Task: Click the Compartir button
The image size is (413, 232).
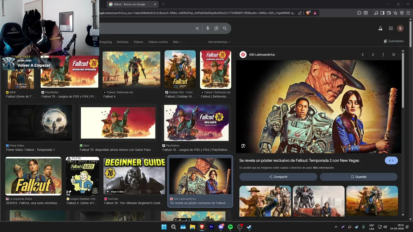Action: click(x=278, y=177)
